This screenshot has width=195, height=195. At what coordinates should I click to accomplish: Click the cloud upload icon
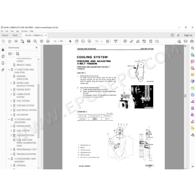[16, 41]
